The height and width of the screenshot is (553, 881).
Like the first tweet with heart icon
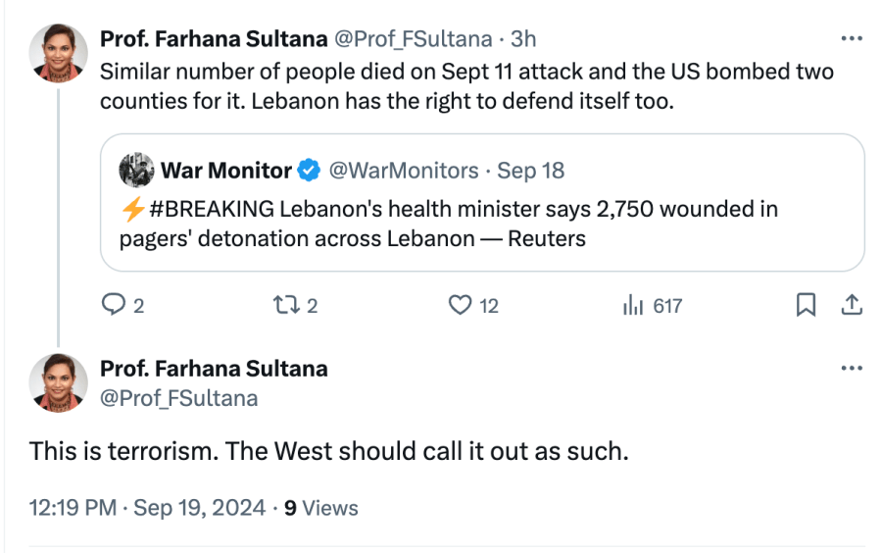460,306
